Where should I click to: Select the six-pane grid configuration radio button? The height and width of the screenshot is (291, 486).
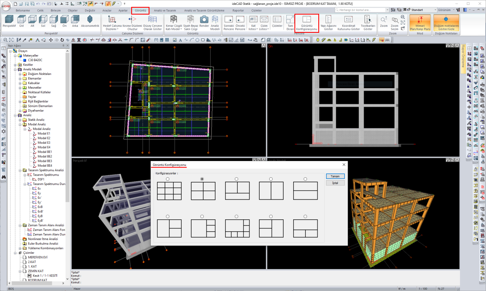(168, 179)
